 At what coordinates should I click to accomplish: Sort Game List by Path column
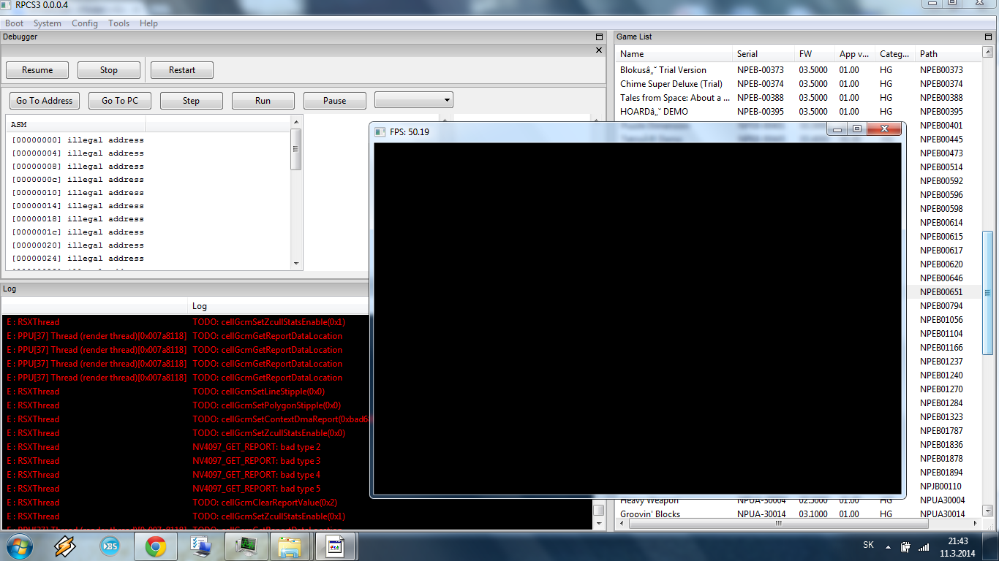tap(949, 54)
